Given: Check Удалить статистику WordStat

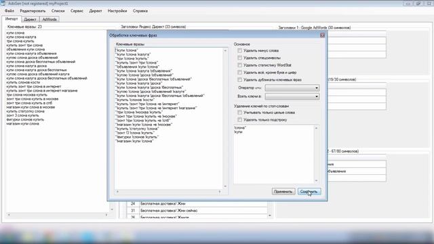Looking at the screenshot, I should 239,65.
